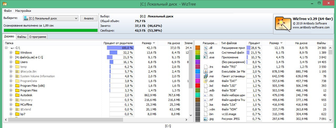Click the .ttf font file icon
Viewport: 336px width, 128px height.
206,100
